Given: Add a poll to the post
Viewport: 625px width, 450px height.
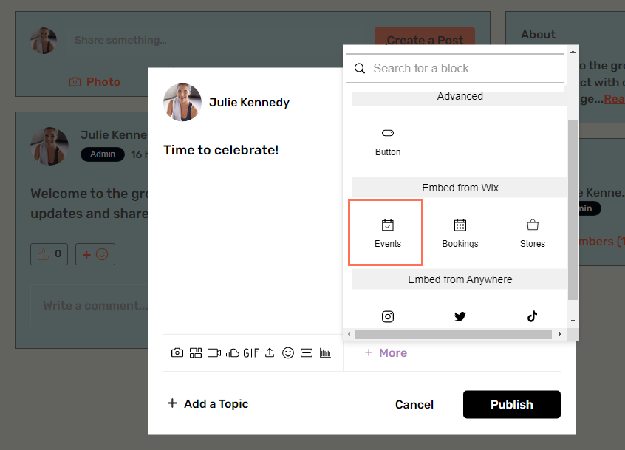Looking at the screenshot, I should 325,352.
